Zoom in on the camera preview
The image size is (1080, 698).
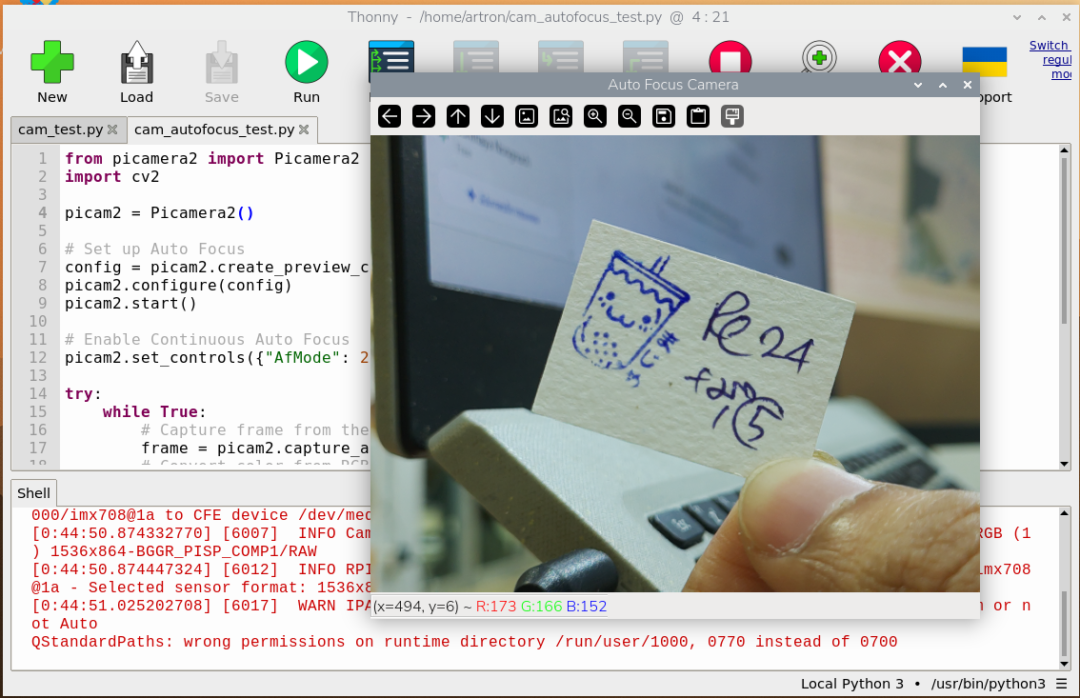coord(595,116)
